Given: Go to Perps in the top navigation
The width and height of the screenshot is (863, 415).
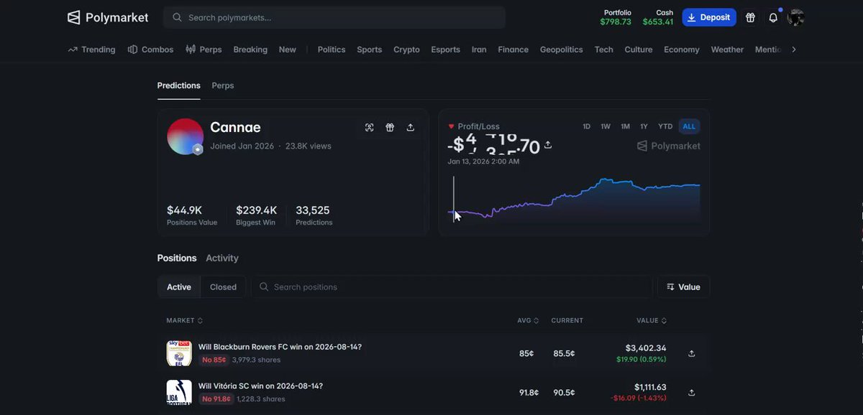Looking at the screenshot, I should [204, 50].
